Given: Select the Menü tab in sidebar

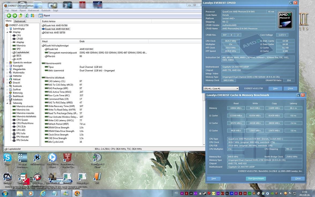Looking at the screenshot, I should coord(9,21).
